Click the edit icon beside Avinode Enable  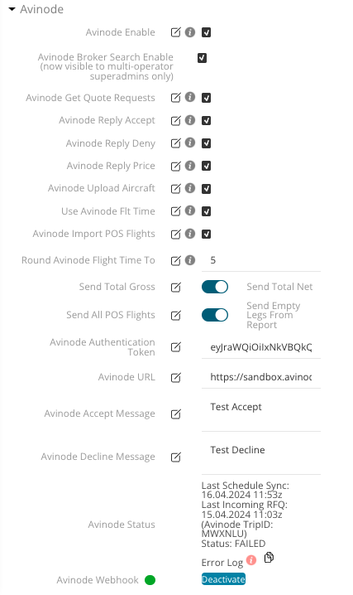coord(175,32)
